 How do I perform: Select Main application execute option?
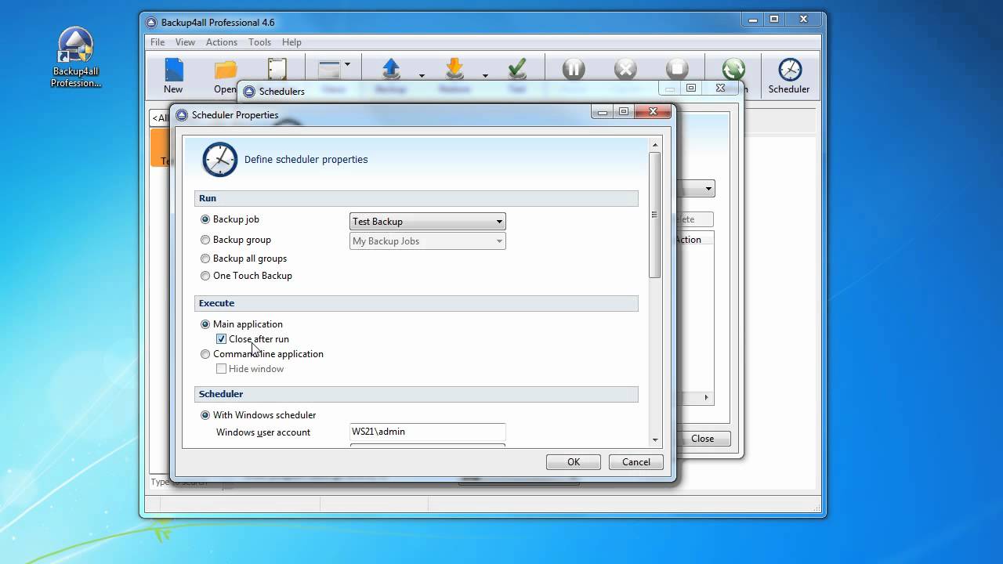click(x=205, y=324)
